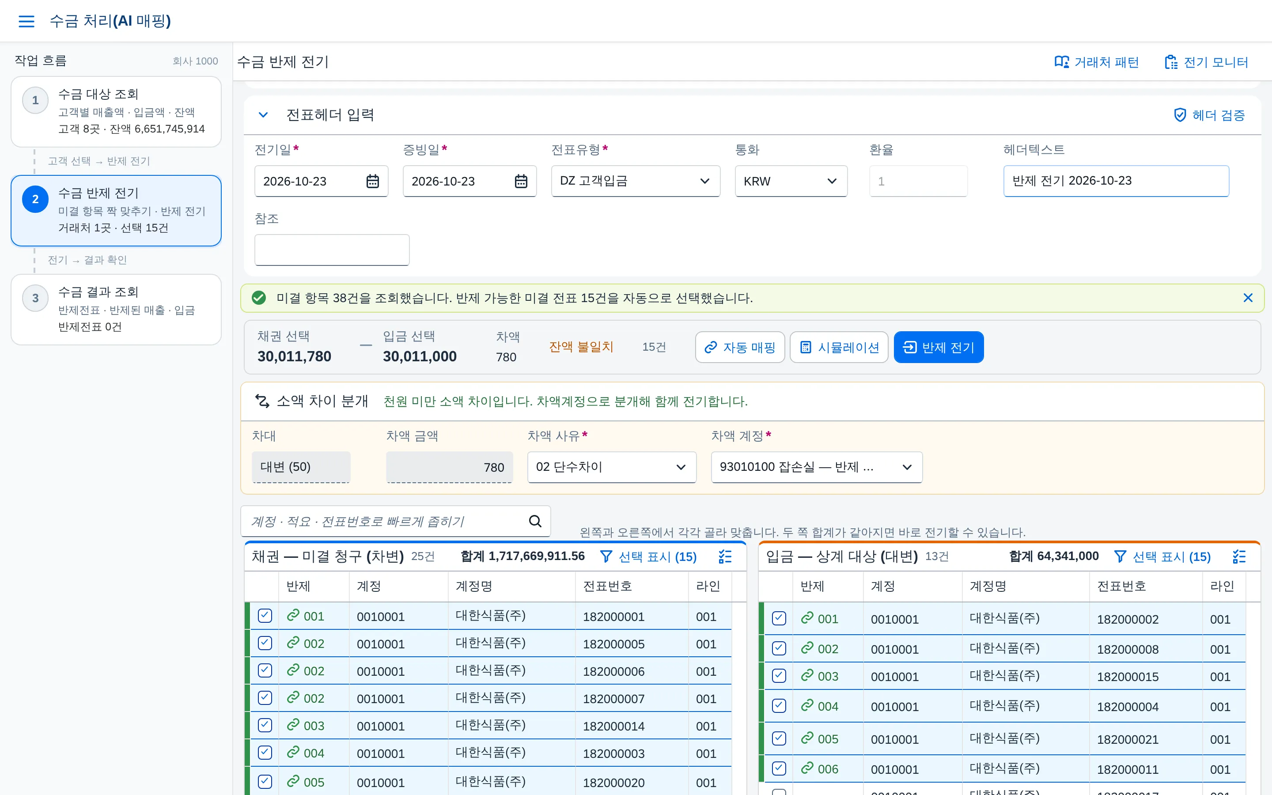Click the 전표번호 column header in 채권 table

click(x=632, y=586)
